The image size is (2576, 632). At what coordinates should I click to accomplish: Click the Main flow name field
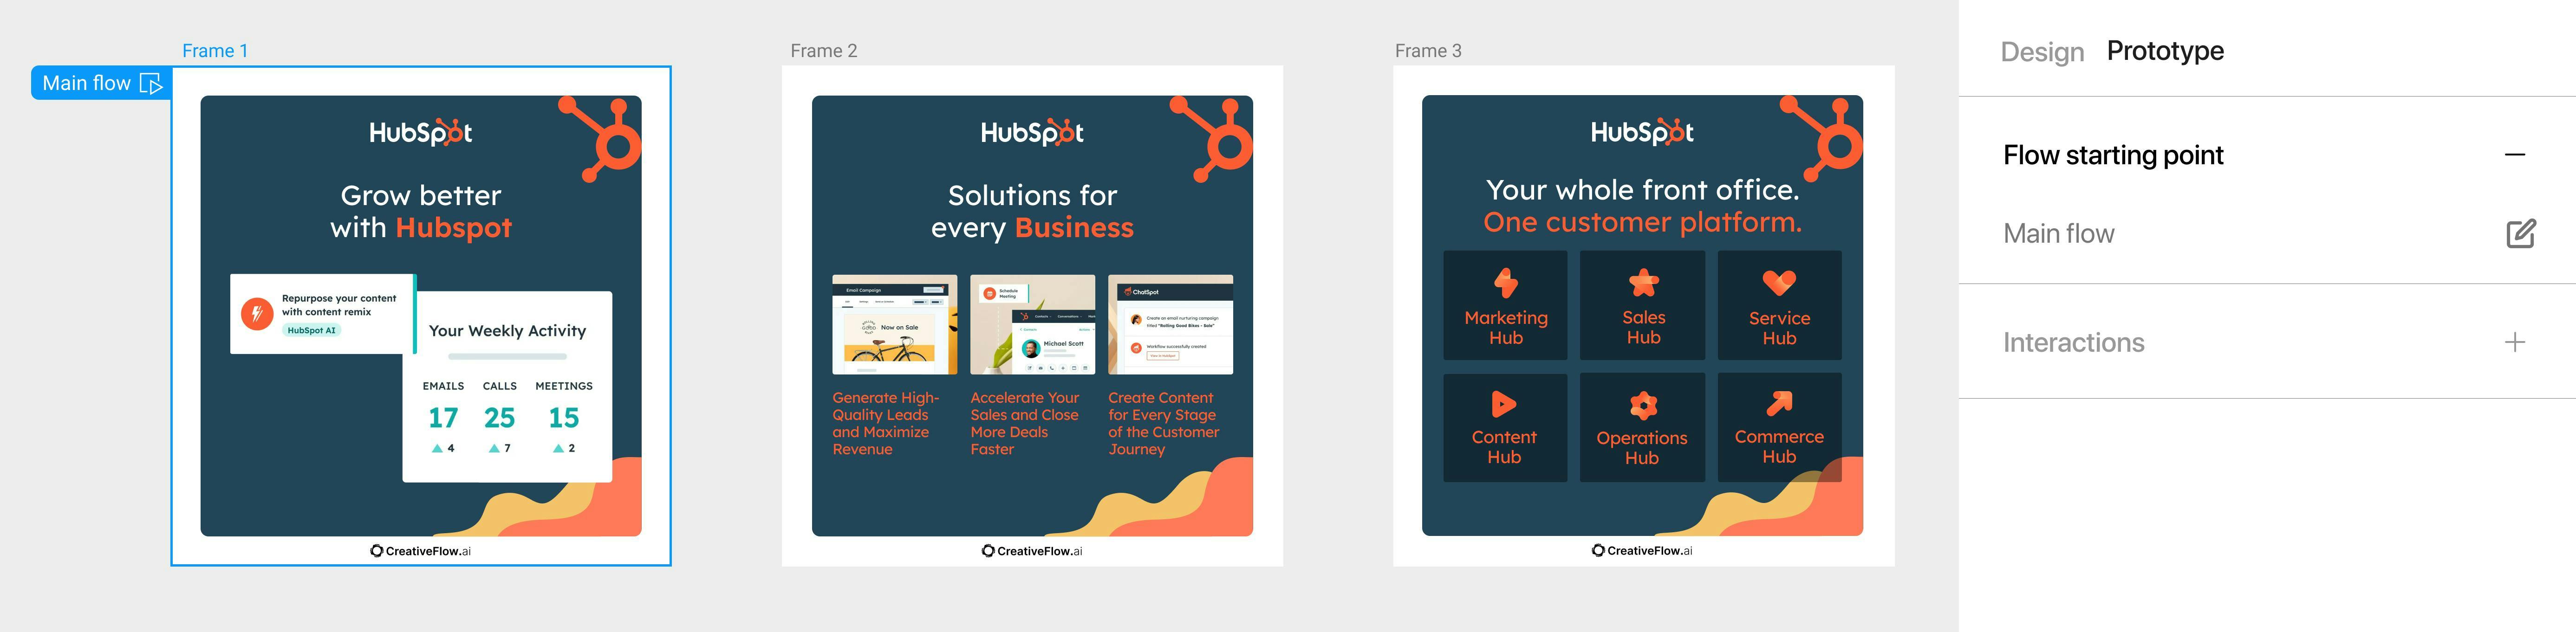[x=2059, y=234]
